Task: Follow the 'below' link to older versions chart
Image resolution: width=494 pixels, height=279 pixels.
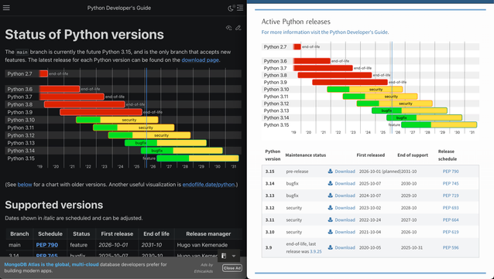Action: (x=25, y=184)
